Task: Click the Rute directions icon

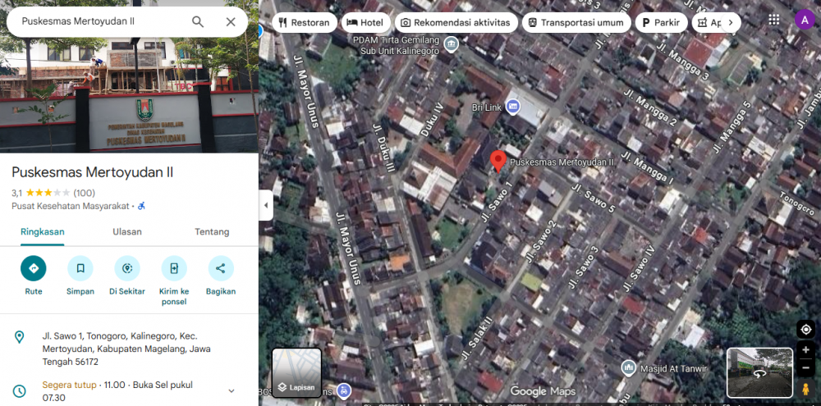Action: pyautogui.click(x=34, y=268)
